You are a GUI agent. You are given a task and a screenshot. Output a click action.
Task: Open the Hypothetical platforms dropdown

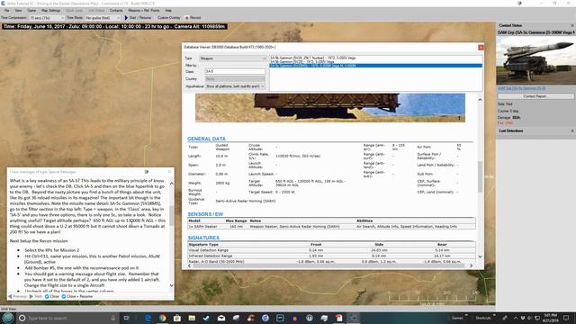coord(235,86)
